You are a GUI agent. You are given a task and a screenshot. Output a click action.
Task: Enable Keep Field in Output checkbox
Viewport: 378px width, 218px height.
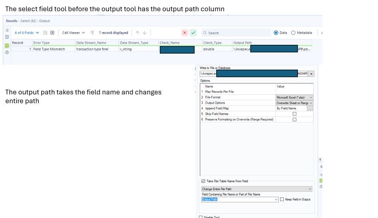click(282, 200)
